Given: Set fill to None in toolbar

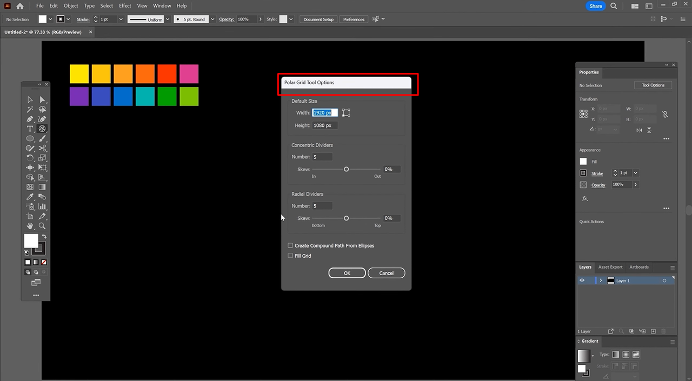Looking at the screenshot, I should pyautogui.click(x=44, y=262).
